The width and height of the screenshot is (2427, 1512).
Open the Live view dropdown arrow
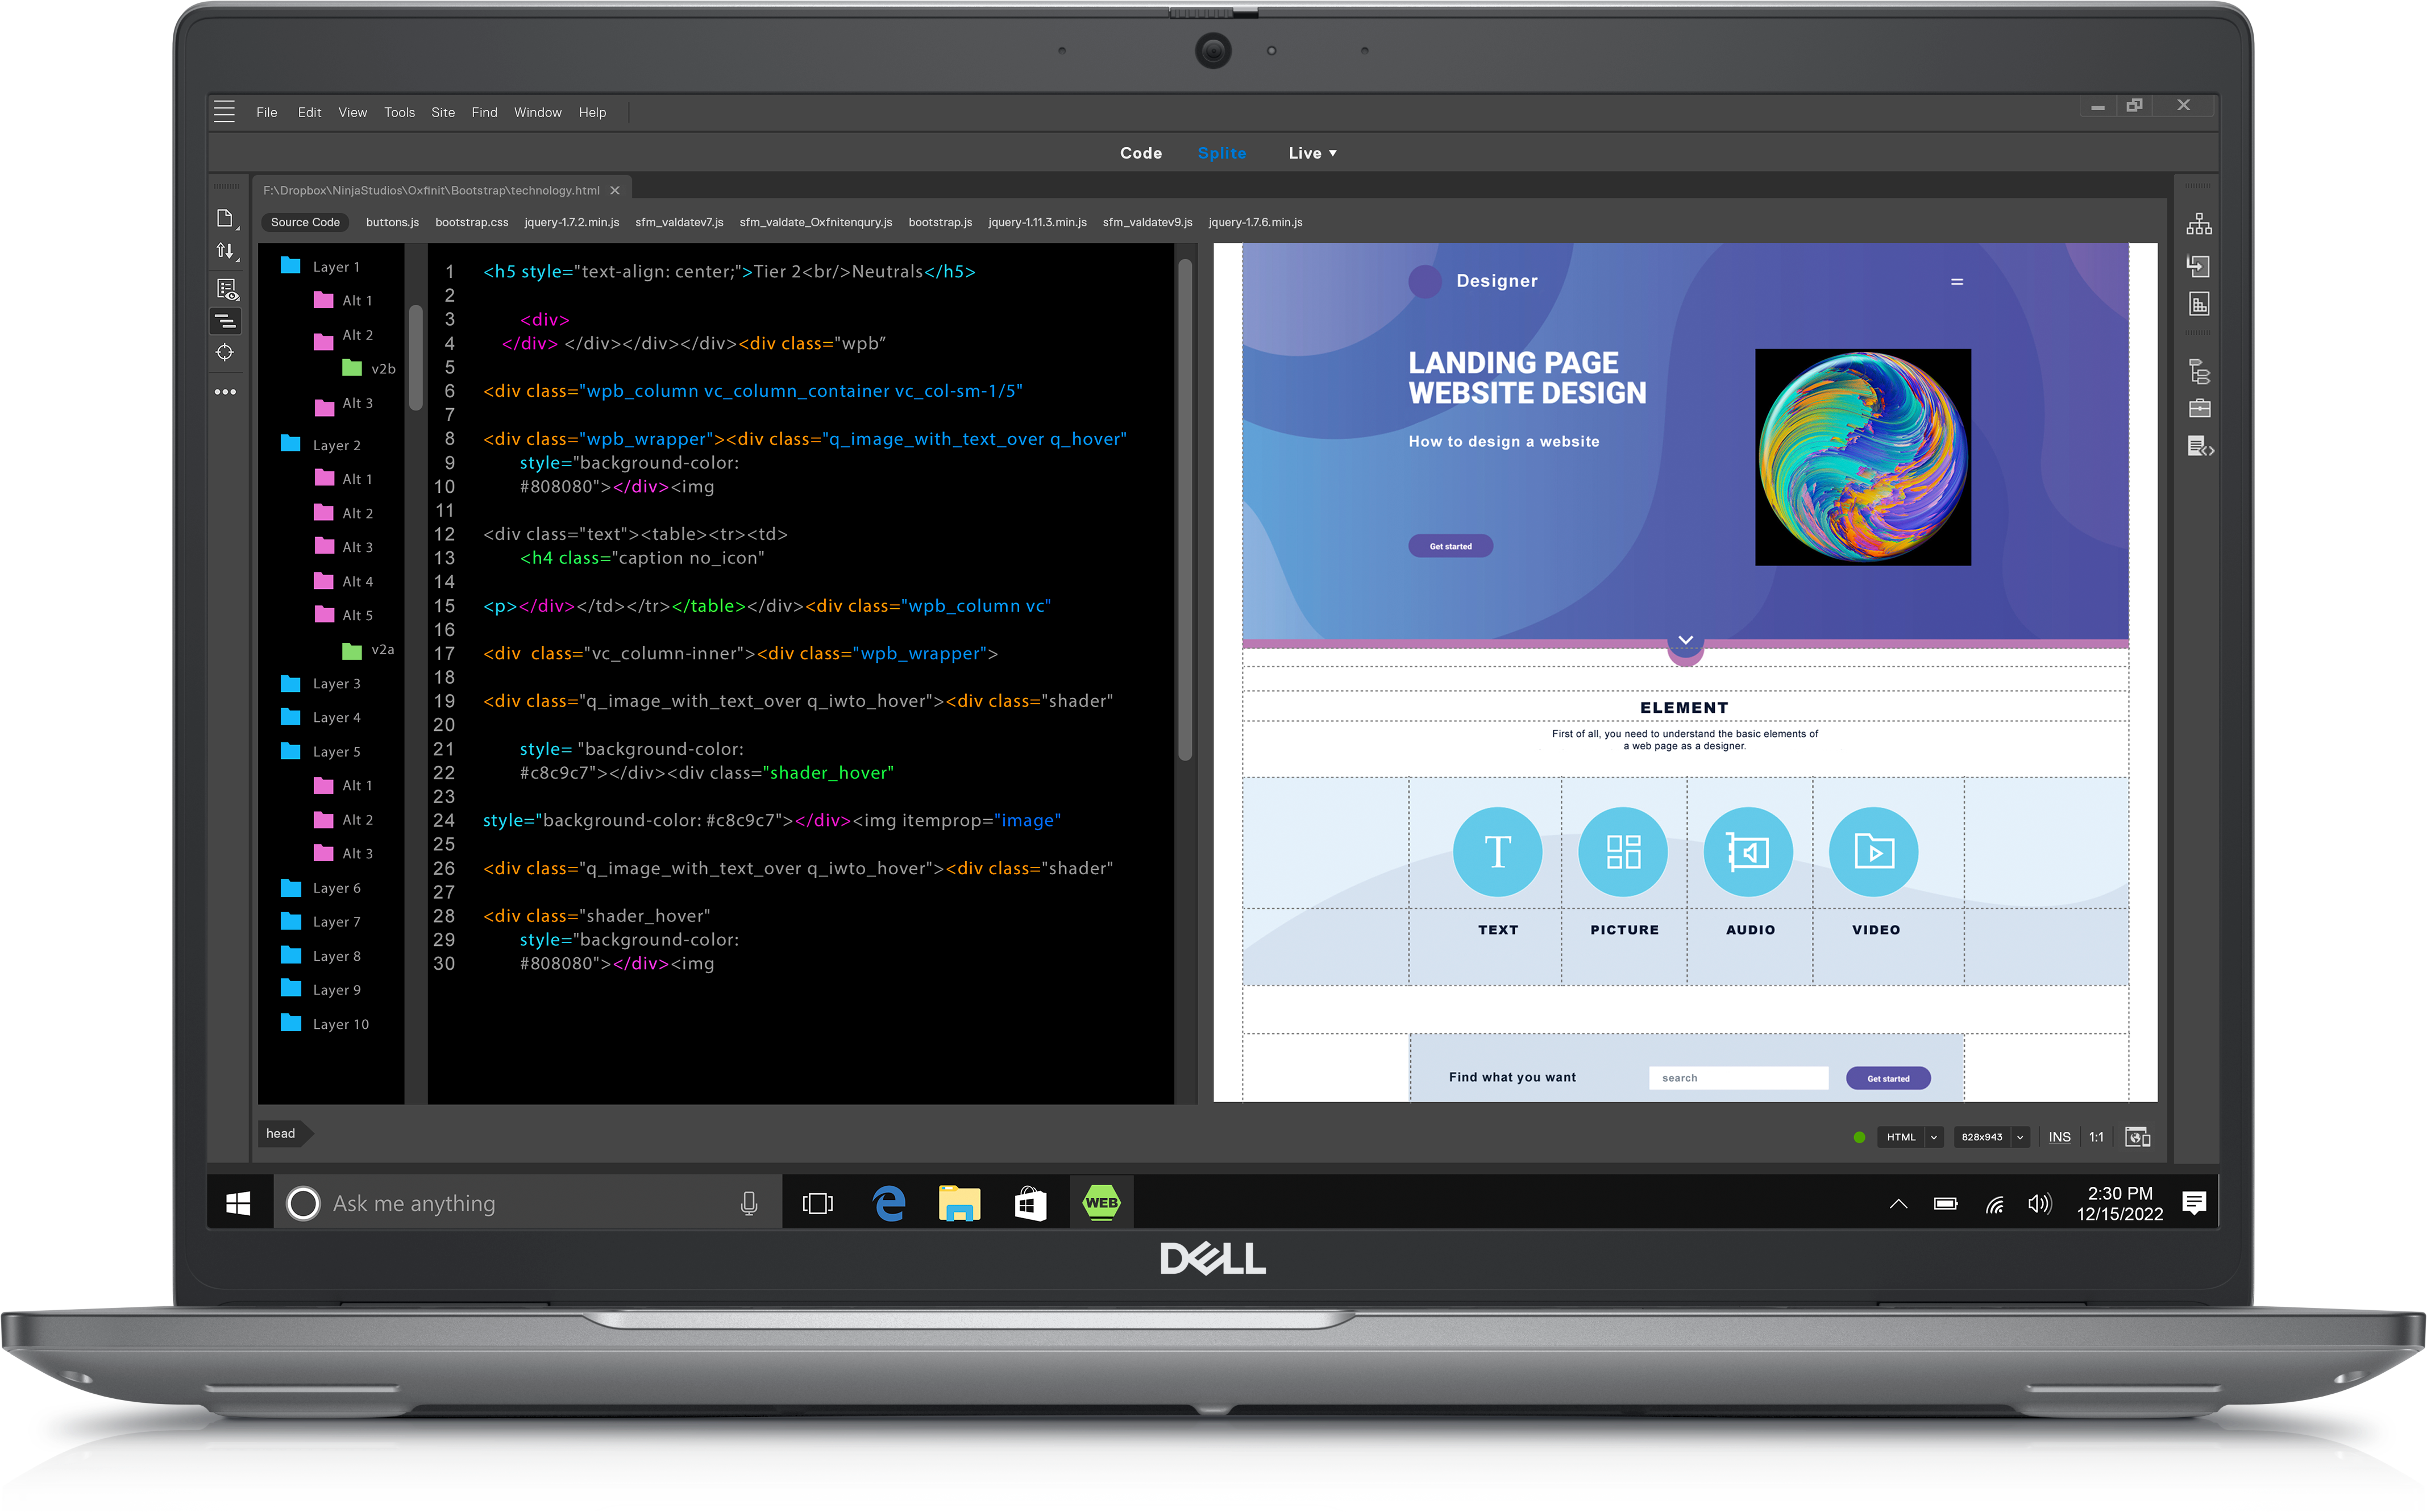pos(1333,153)
